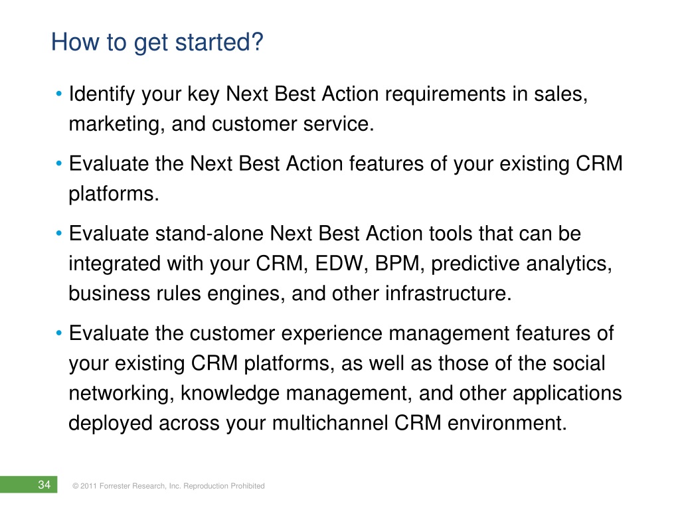This screenshot has height=510, width=680.
Task: Click the Forrester Research copyright footer text
Action: pos(168,486)
